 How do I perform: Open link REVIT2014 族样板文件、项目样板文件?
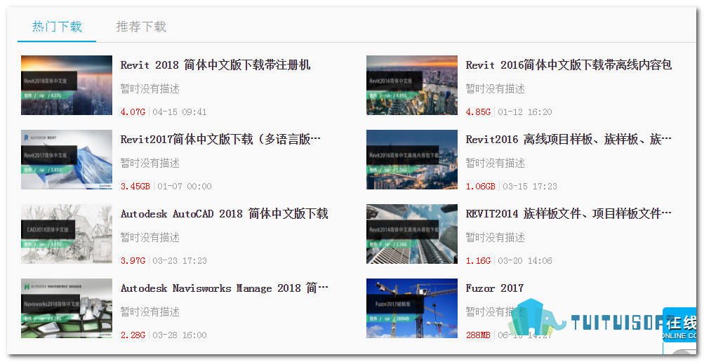click(x=569, y=213)
